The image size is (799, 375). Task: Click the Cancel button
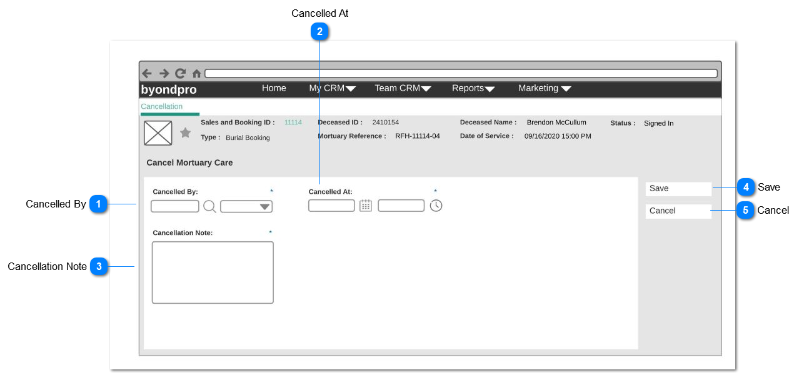coord(678,211)
